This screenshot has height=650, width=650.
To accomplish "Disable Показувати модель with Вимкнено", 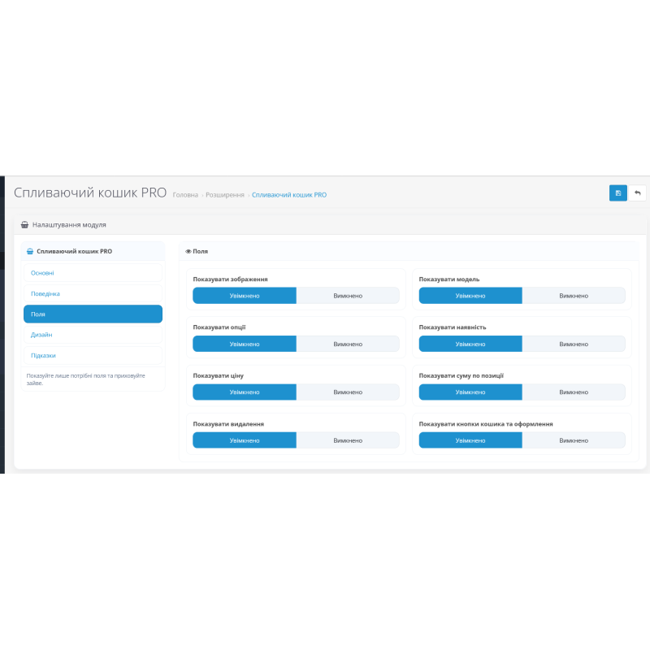I will [574, 296].
